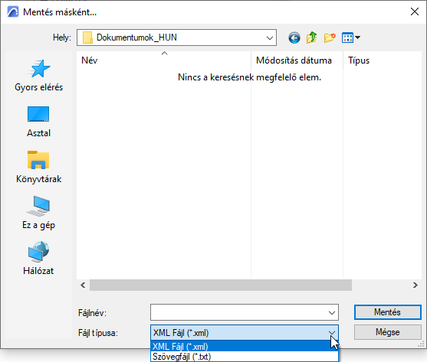Click the Mentés button
Viewport: 427px width, 362px height.
pyautogui.click(x=387, y=312)
